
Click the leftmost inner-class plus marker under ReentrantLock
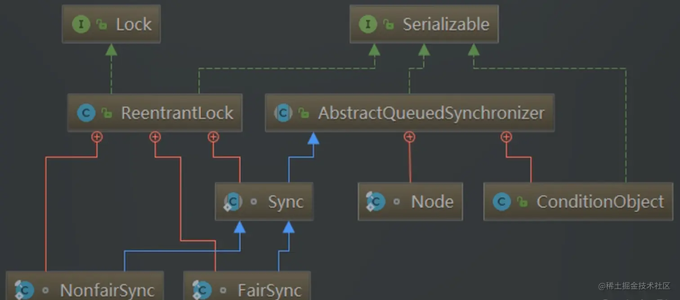[97, 137]
